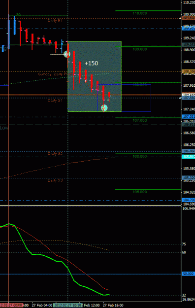Viewport: 195px width, 308px height.
Task: Click the gray 106.813 price tag
Action: [189, 125]
